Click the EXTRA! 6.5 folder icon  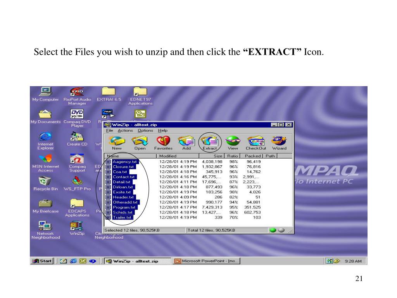click(109, 94)
